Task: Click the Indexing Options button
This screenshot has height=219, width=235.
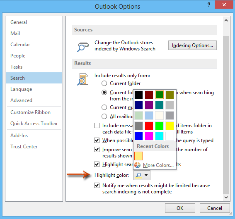Action: tap(192, 45)
